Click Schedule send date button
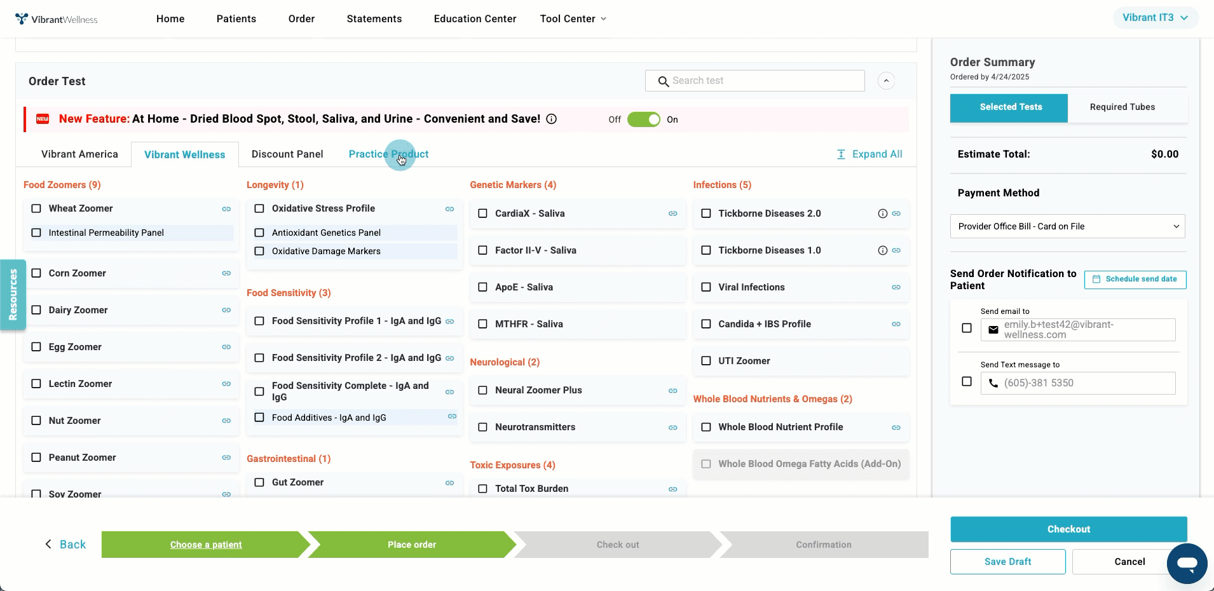The height and width of the screenshot is (591, 1214). point(1135,280)
